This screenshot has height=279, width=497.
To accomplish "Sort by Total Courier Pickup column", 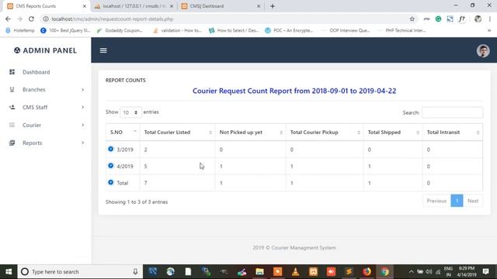I will click(x=325, y=133).
